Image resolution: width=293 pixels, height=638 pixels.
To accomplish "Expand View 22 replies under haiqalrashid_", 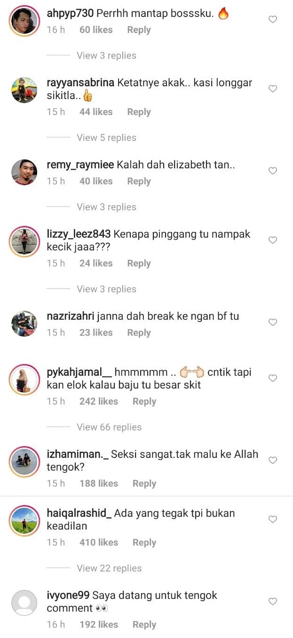I will pos(109,568).
